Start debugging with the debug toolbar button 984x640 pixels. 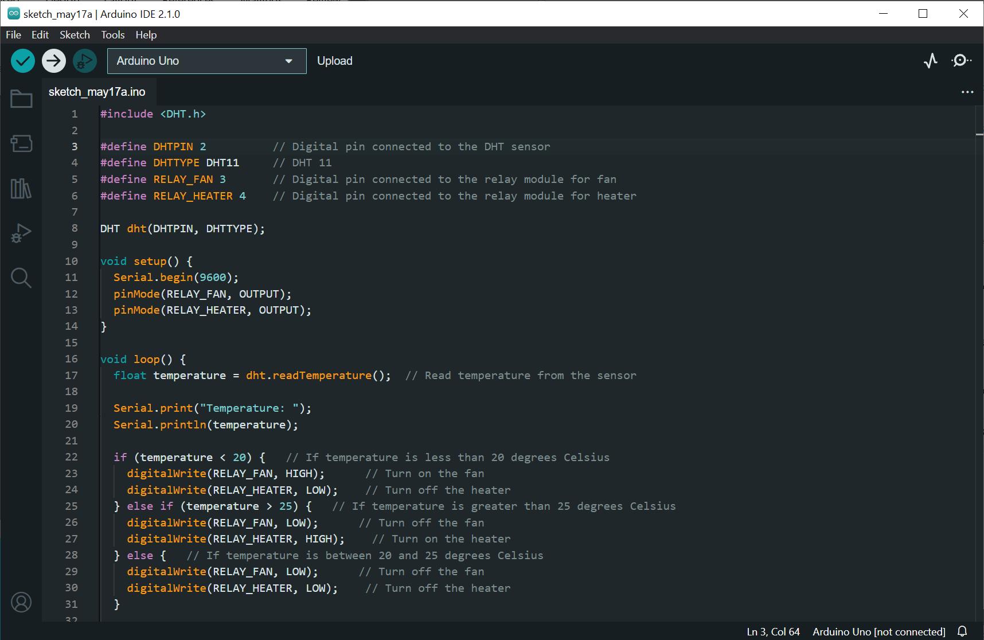[x=85, y=61]
